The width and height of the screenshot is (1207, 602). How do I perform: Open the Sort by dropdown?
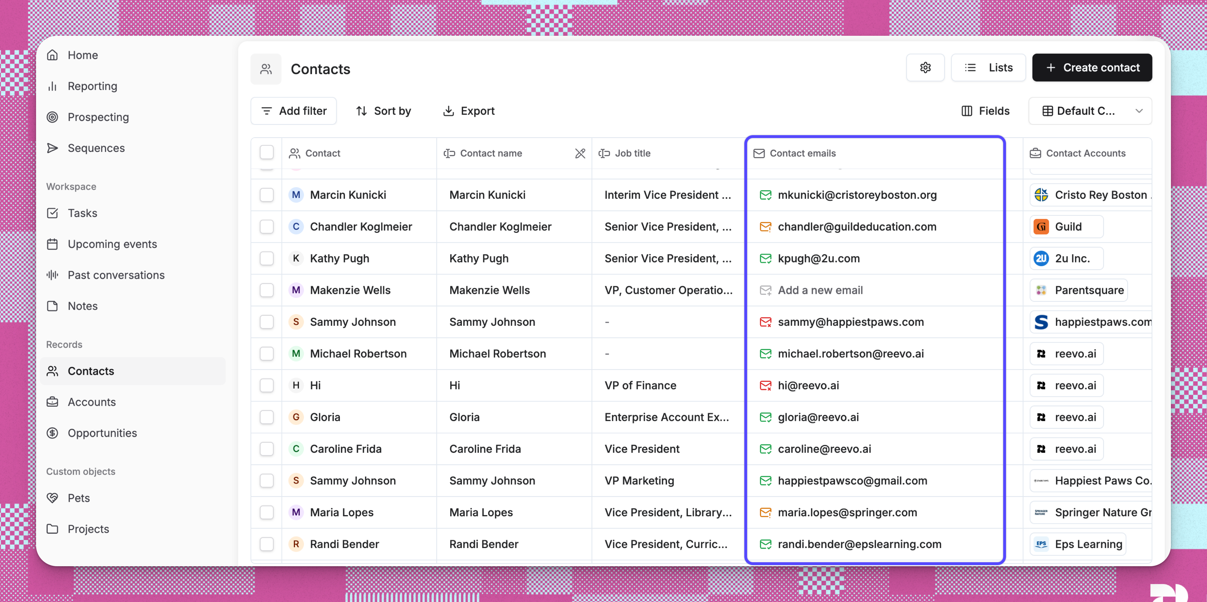[x=383, y=111]
